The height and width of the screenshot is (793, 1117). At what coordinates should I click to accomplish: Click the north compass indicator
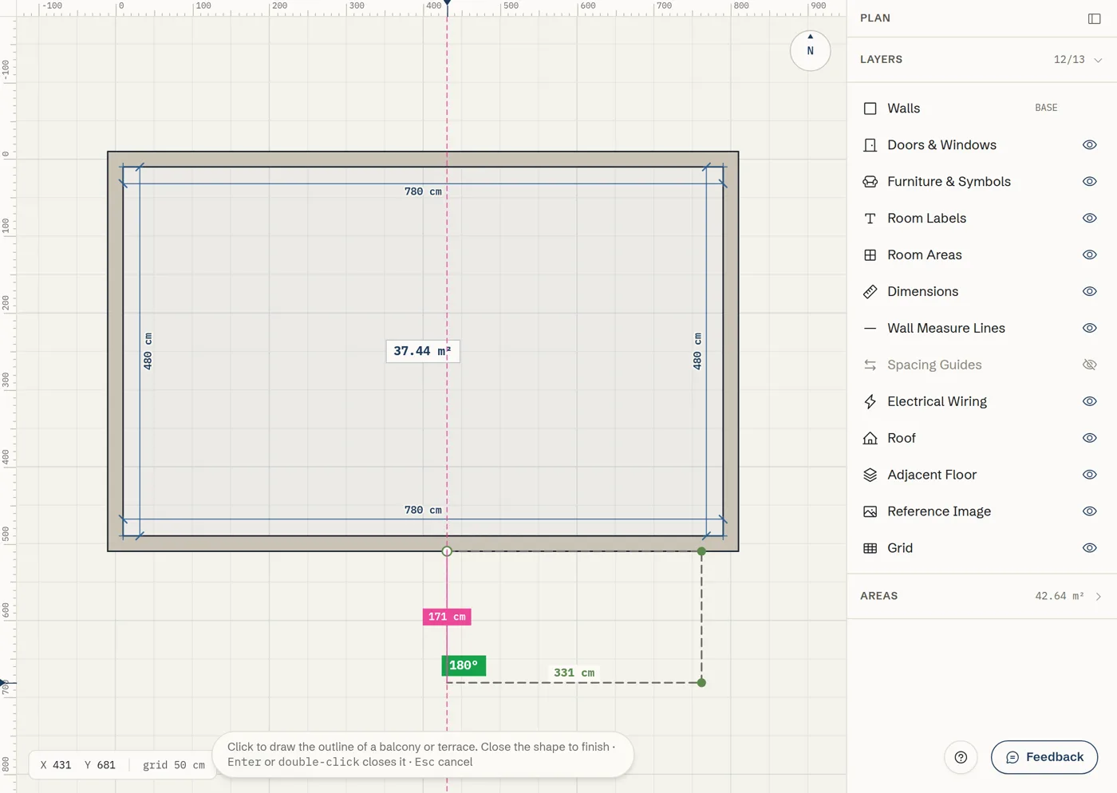811,50
